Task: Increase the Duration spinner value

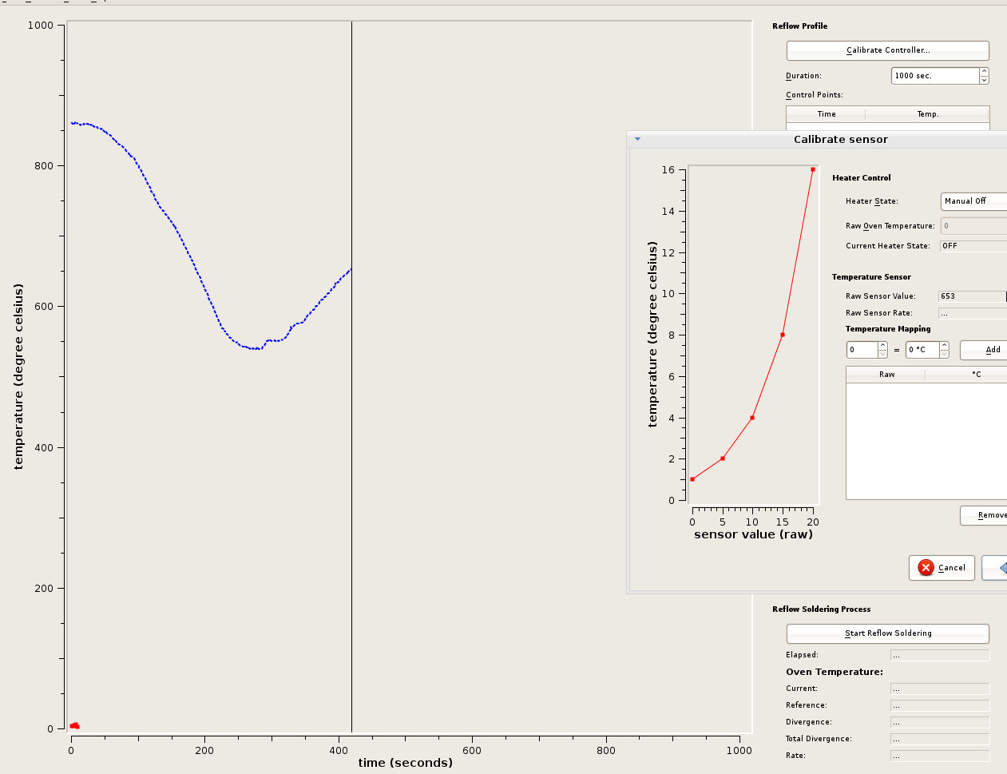Action: (x=984, y=71)
